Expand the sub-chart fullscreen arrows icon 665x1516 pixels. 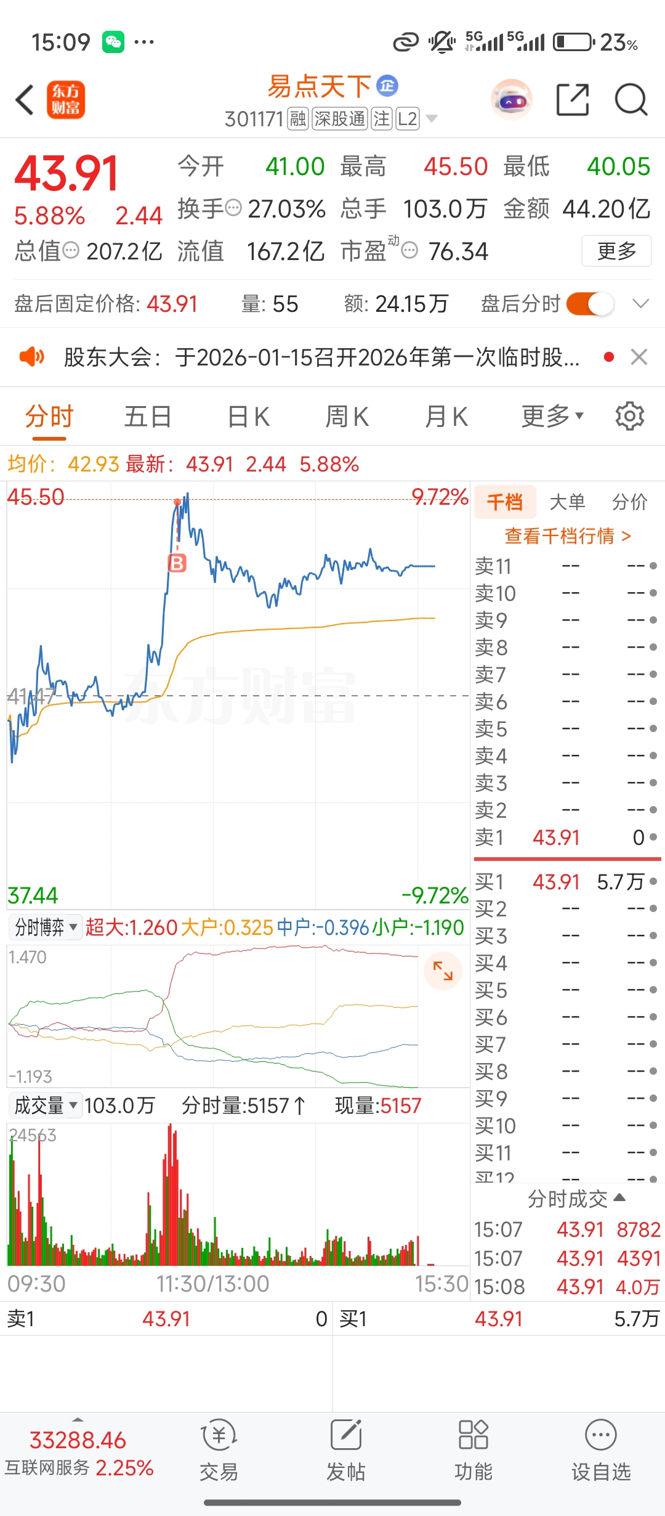point(443,971)
